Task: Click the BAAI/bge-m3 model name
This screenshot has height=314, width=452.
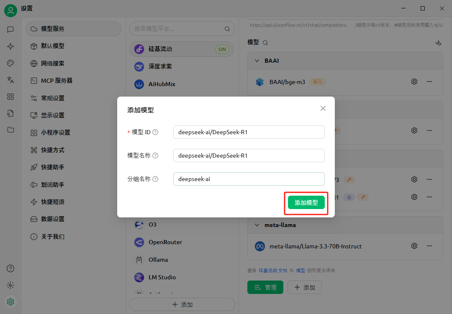Action: coord(287,82)
